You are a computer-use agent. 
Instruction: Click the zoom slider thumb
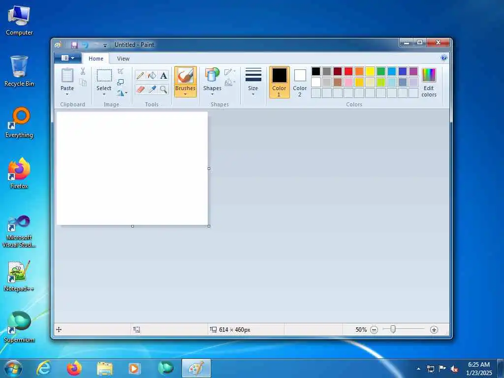pyautogui.click(x=393, y=329)
